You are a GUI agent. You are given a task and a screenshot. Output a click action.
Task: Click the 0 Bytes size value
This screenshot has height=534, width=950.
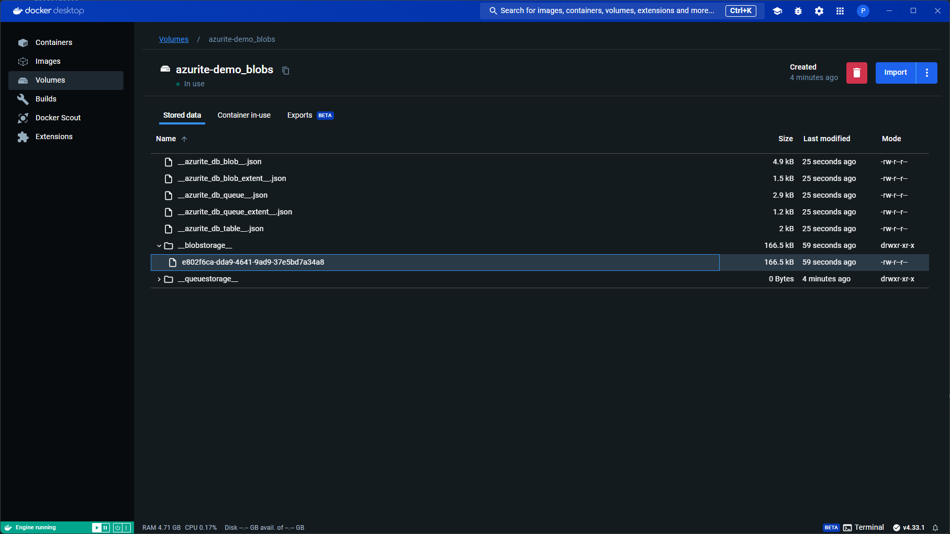click(781, 279)
